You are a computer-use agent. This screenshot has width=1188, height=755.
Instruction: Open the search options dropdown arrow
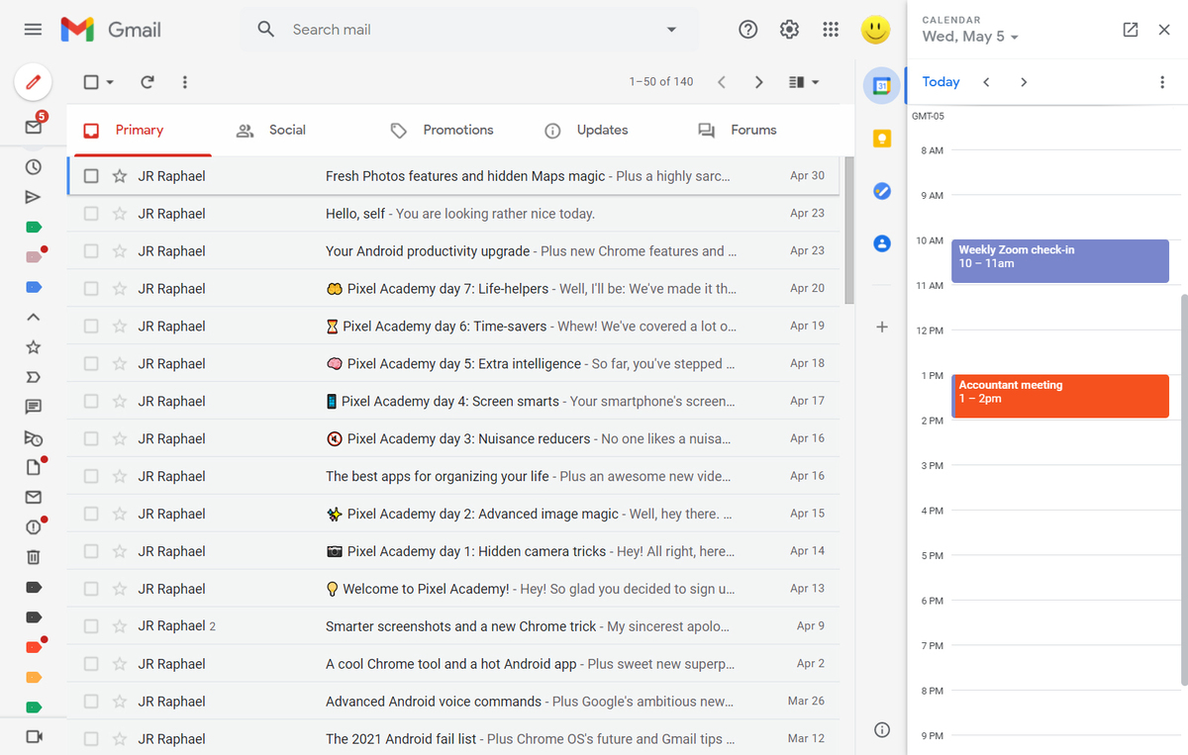(x=671, y=30)
